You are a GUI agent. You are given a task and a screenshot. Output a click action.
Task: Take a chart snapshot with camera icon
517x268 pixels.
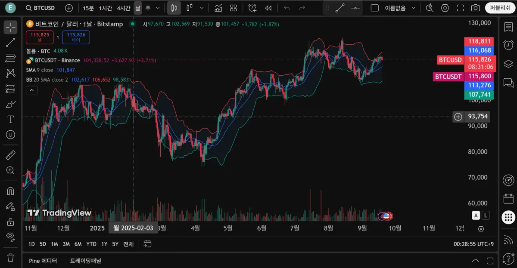tap(475, 8)
